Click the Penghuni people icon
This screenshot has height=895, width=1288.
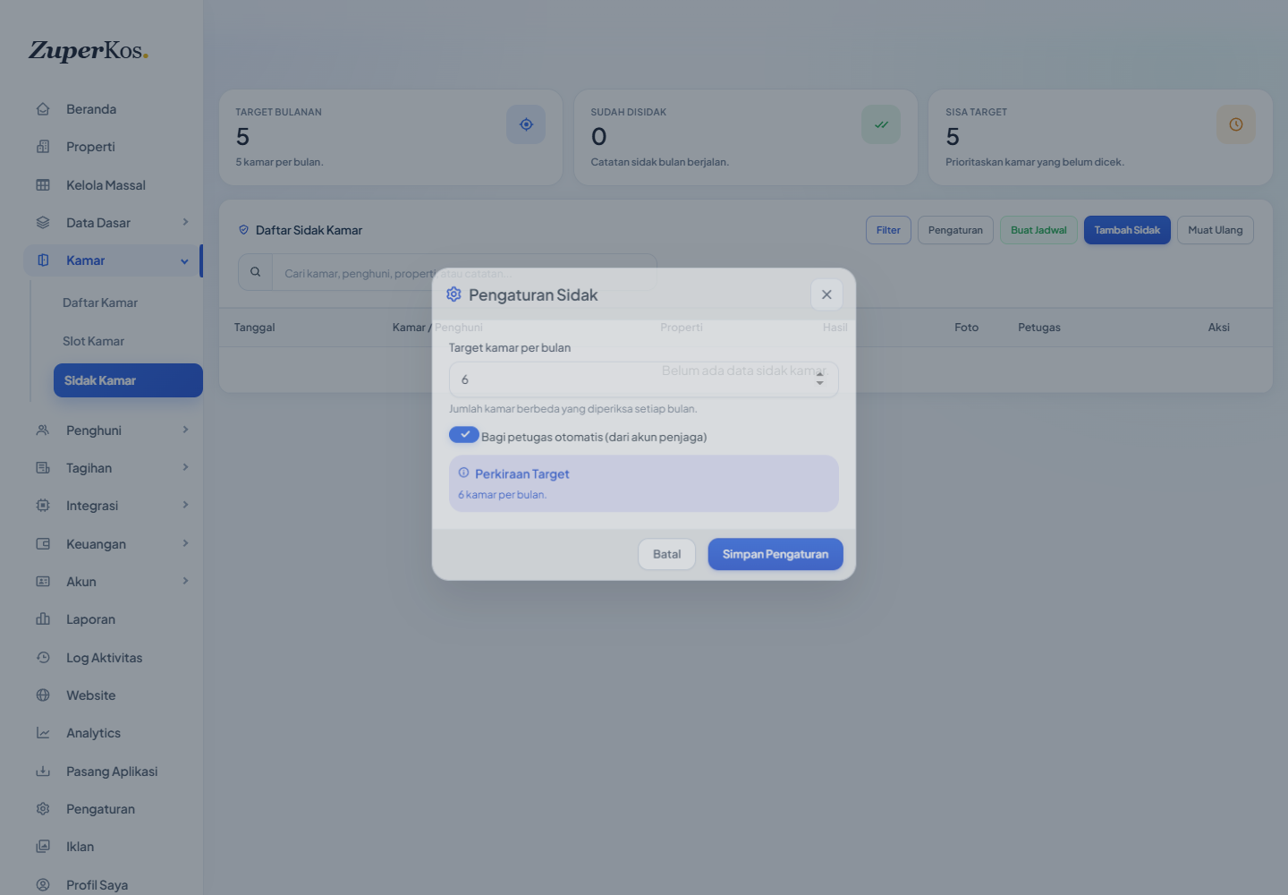43,430
